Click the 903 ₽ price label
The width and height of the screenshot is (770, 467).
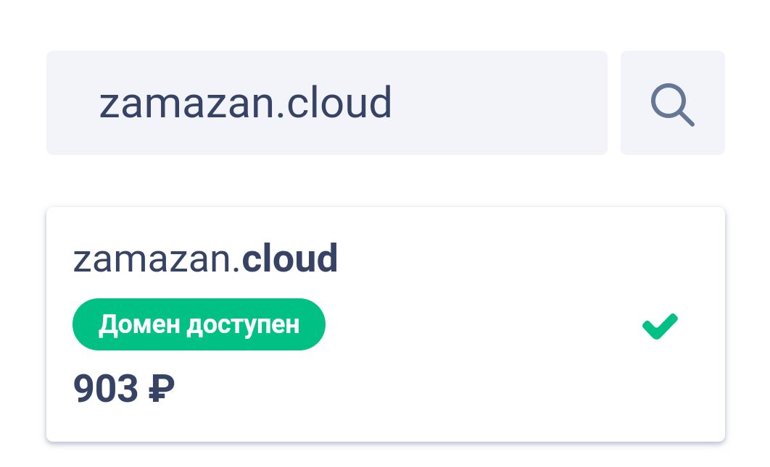pos(124,389)
